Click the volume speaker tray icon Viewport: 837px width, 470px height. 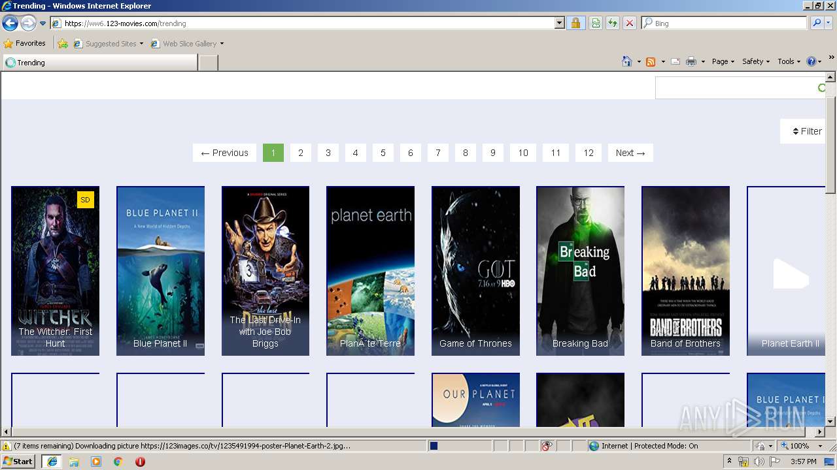759,462
